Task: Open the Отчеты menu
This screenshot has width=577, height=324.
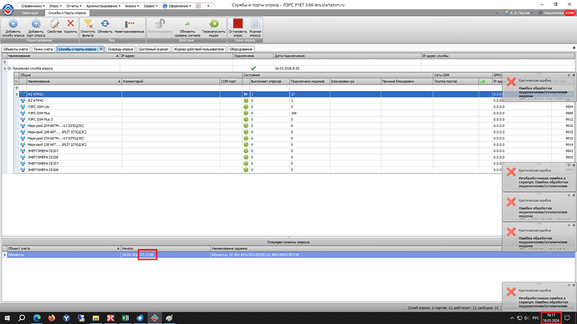Action: 74,6
